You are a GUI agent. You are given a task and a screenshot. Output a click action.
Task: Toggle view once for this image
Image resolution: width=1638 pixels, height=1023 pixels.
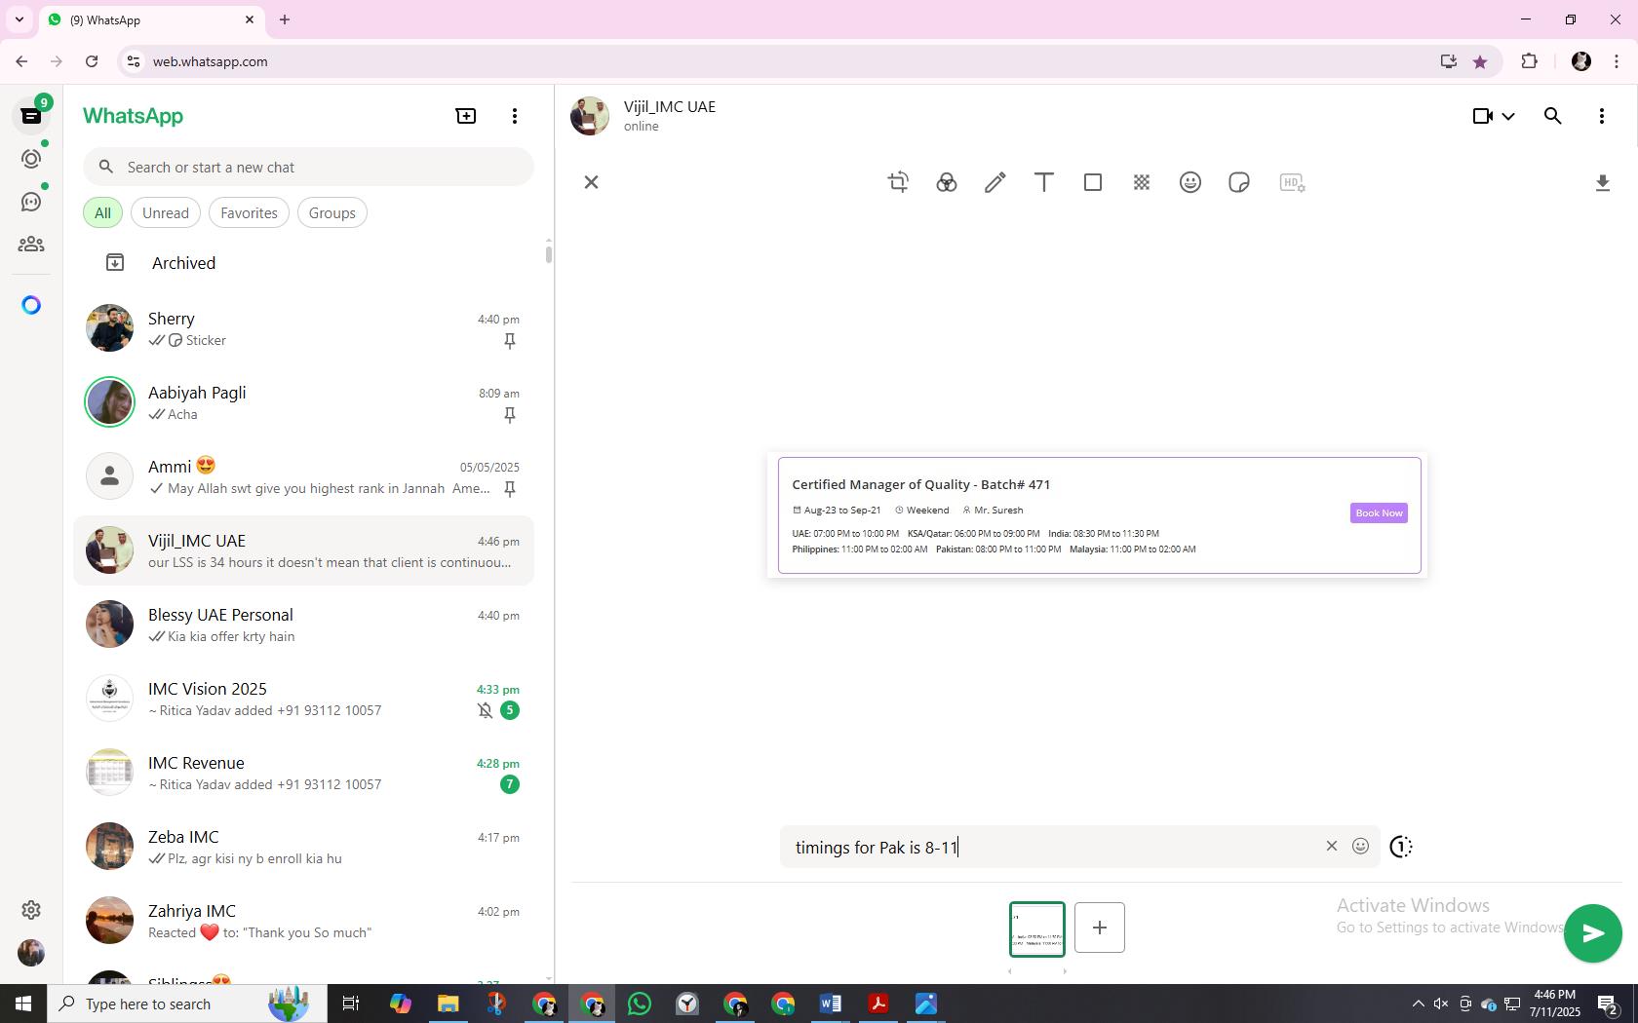[x=1400, y=847]
